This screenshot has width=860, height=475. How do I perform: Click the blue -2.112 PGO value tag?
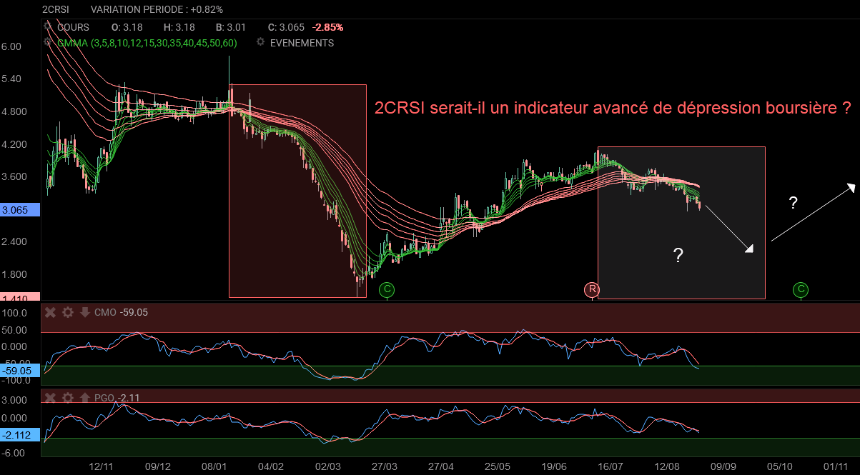click(20, 435)
